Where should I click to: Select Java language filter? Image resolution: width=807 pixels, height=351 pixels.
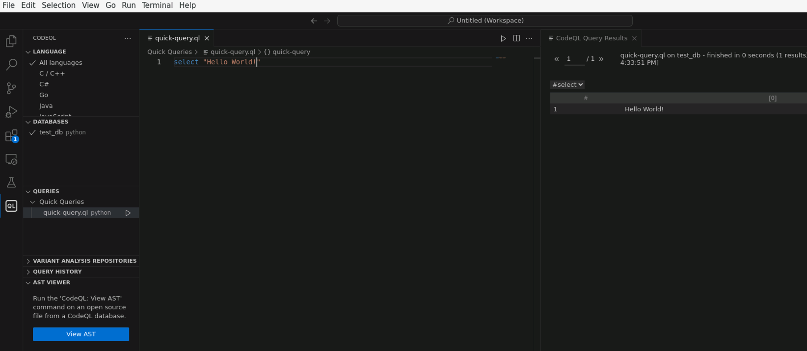click(x=46, y=106)
